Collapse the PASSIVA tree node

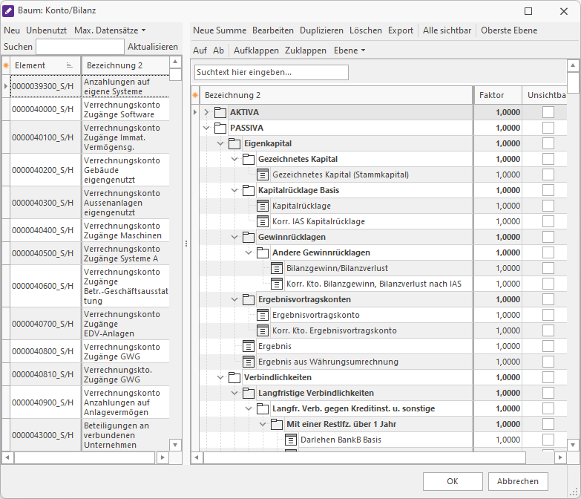(x=206, y=128)
